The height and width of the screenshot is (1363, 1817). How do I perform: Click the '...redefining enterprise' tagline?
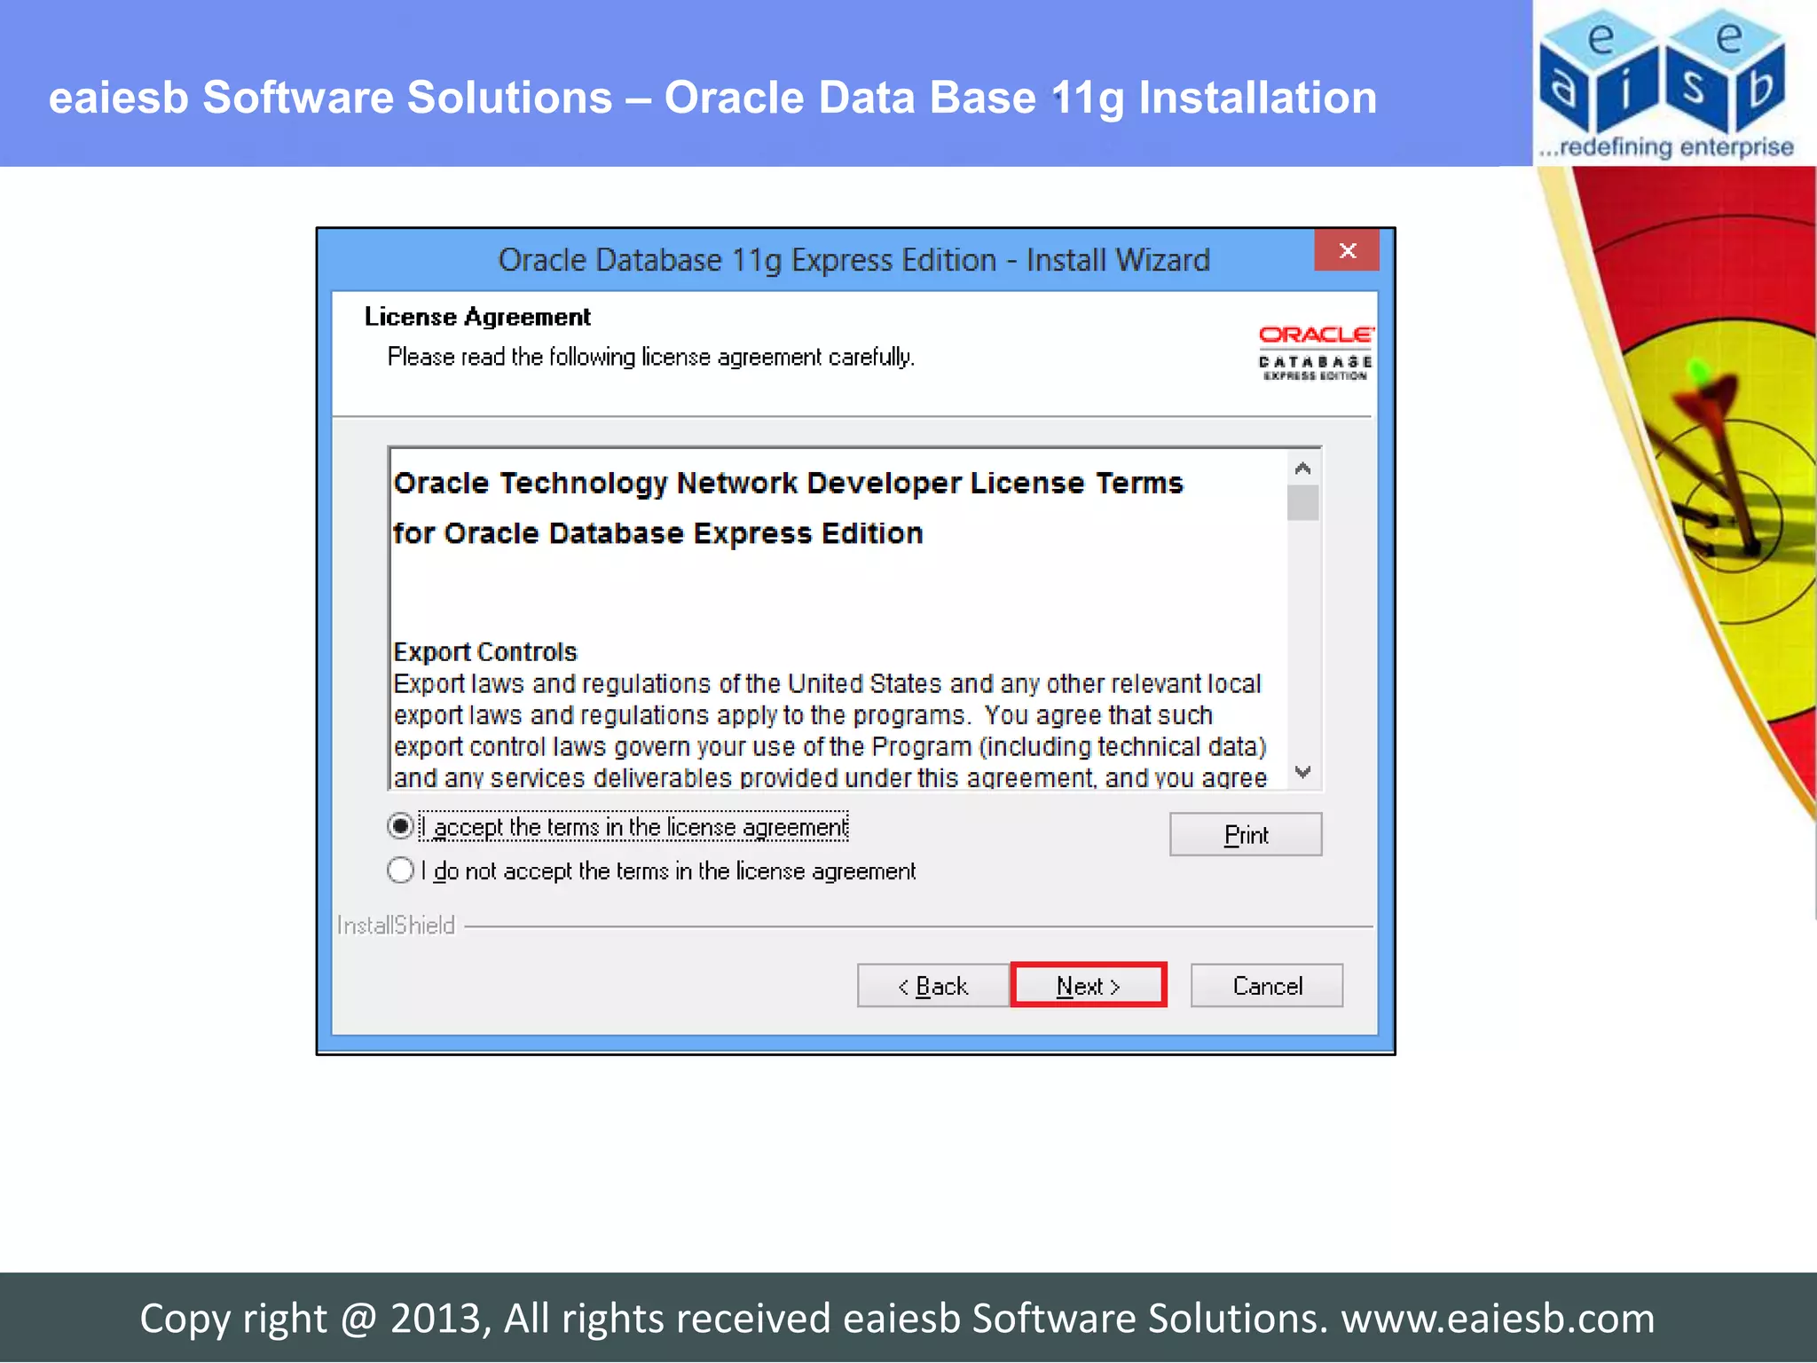click(x=1666, y=147)
